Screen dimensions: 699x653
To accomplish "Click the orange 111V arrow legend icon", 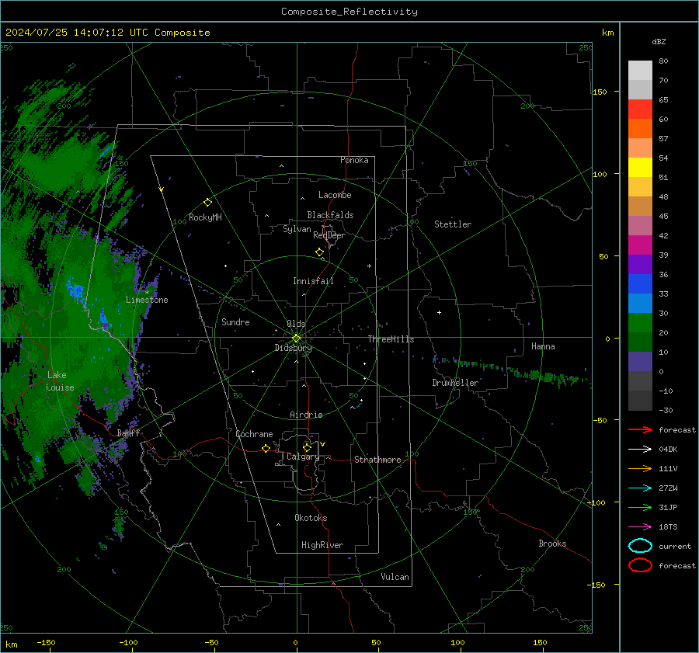I will (x=640, y=468).
